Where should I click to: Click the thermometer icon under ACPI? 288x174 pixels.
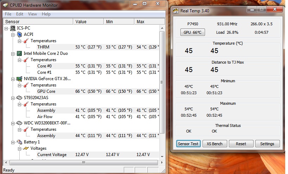tap(26, 41)
